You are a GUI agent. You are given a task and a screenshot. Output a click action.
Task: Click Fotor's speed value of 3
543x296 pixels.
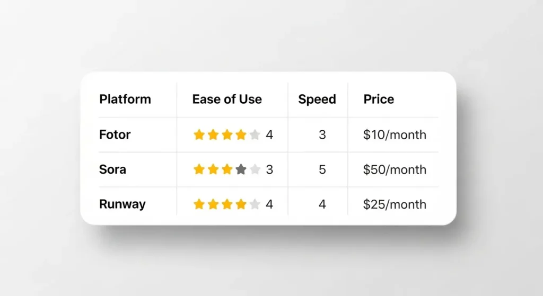pyautogui.click(x=322, y=135)
